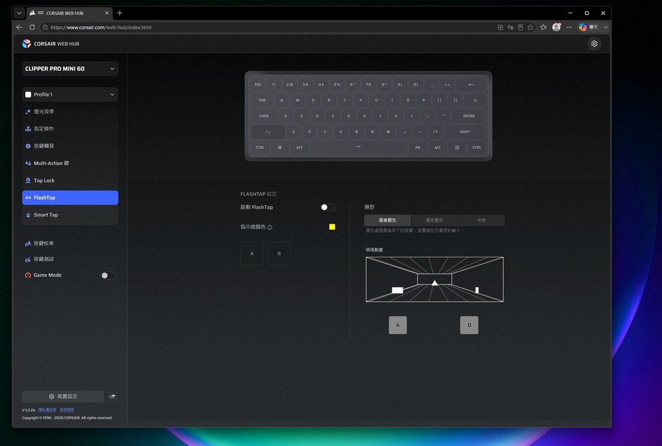The image size is (662, 446).
Task: Go to the Tap Lock page
Action: pyautogui.click(x=70, y=180)
